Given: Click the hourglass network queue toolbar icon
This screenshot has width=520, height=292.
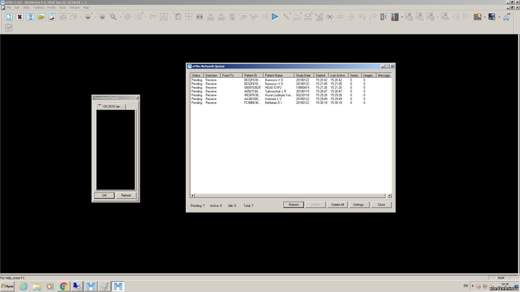Looking at the screenshot, I should click(31, 17).
